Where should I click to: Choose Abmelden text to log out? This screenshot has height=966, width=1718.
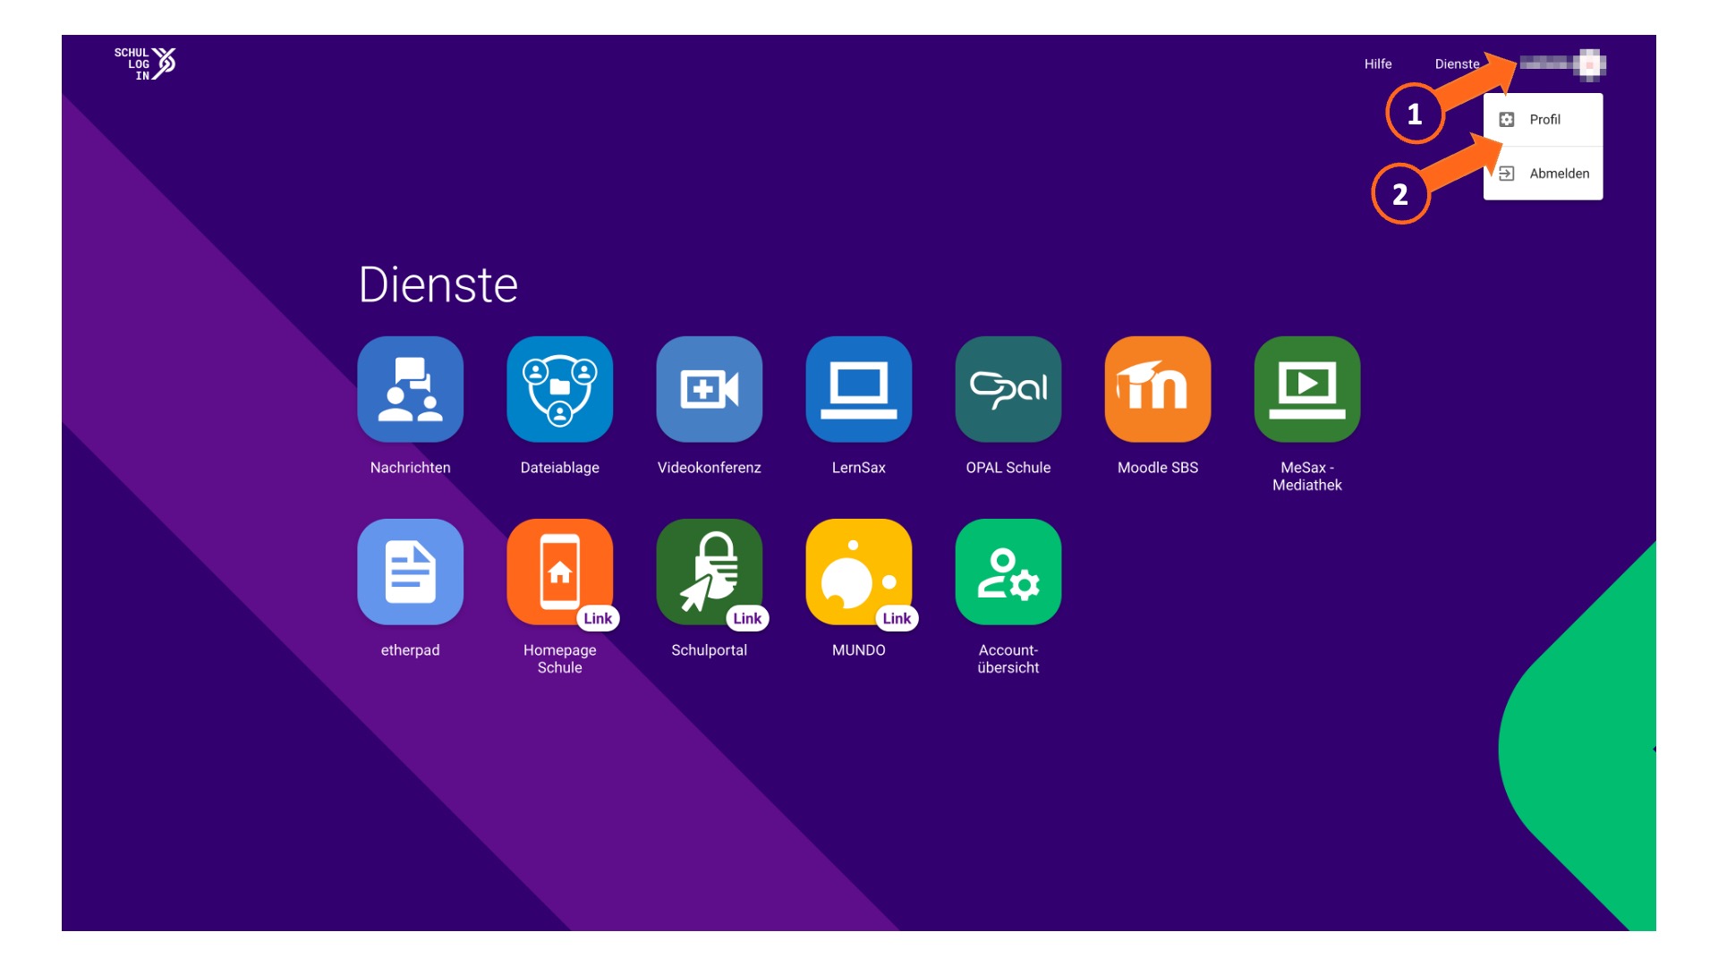click(1560, 174)
